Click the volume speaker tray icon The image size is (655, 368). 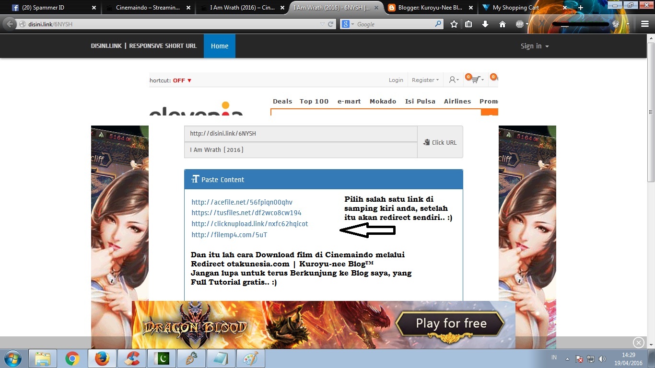(x=602, y=358)
